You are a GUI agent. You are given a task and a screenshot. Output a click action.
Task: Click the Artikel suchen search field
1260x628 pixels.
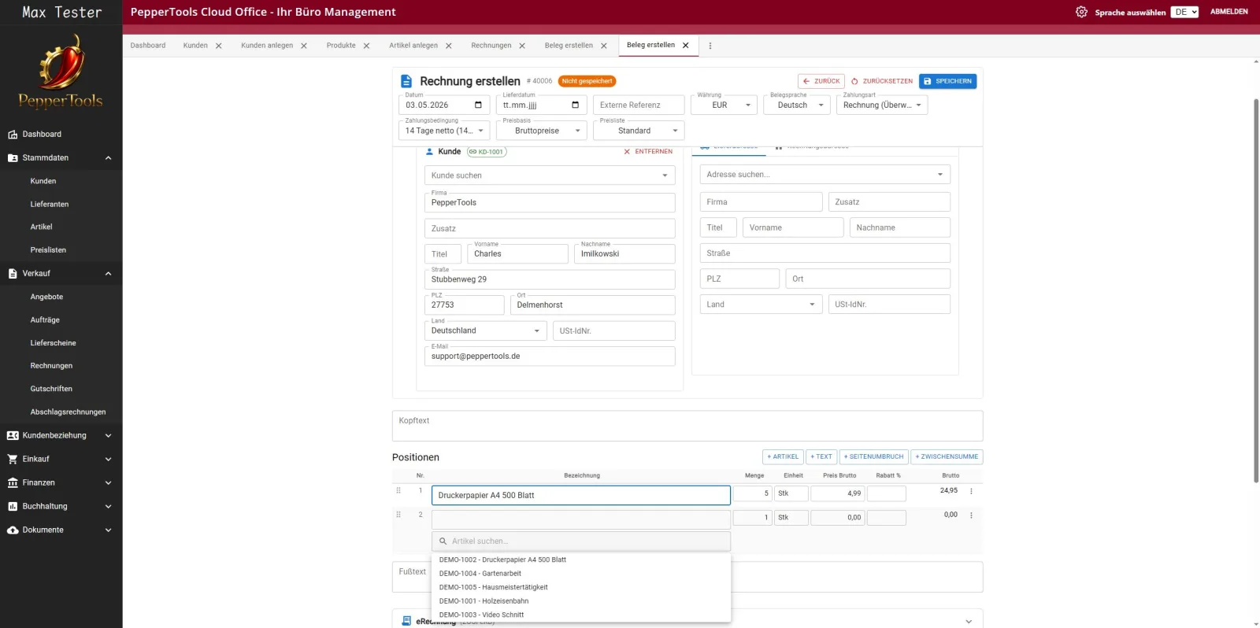pyautogui.click(x=581, y=541)
